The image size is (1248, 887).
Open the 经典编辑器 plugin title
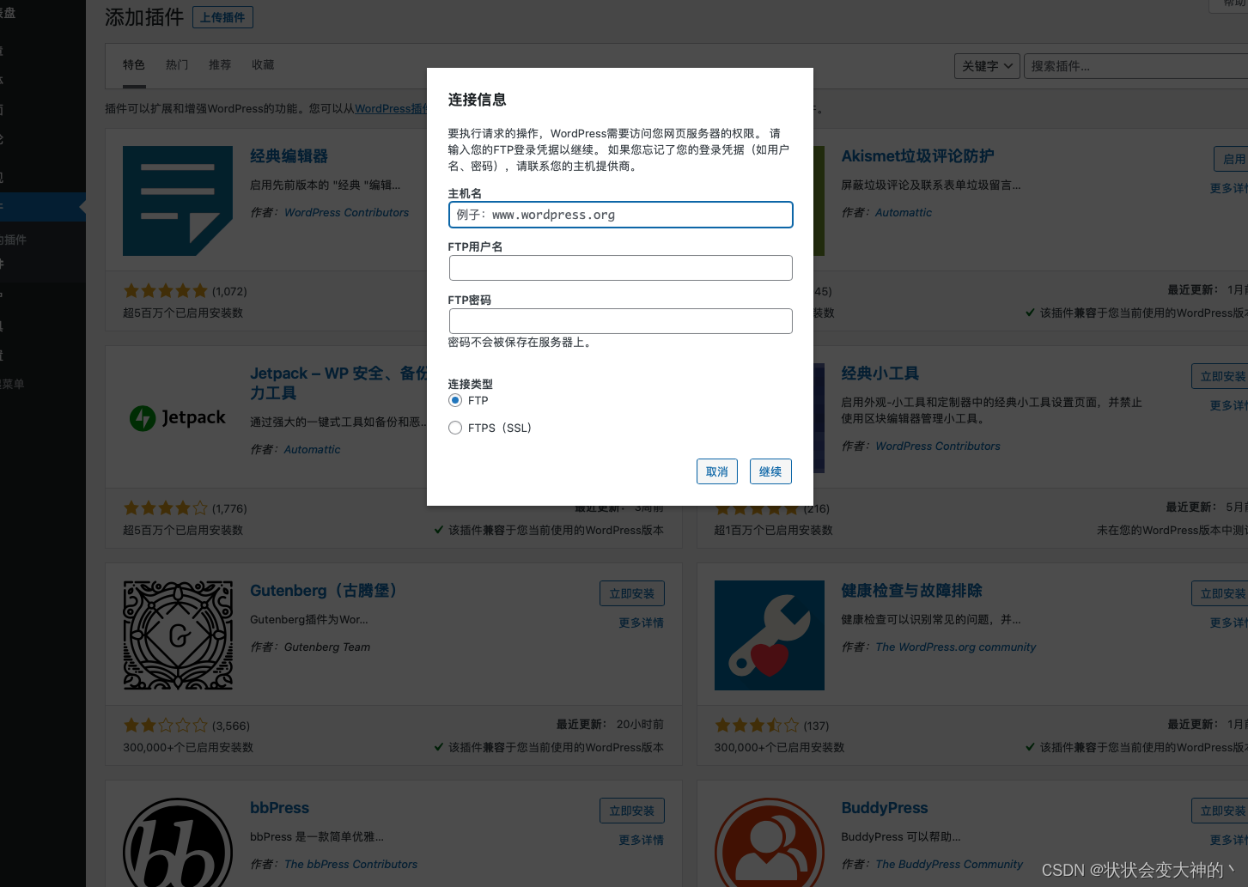pyautogui.click(x=289, y=156)
